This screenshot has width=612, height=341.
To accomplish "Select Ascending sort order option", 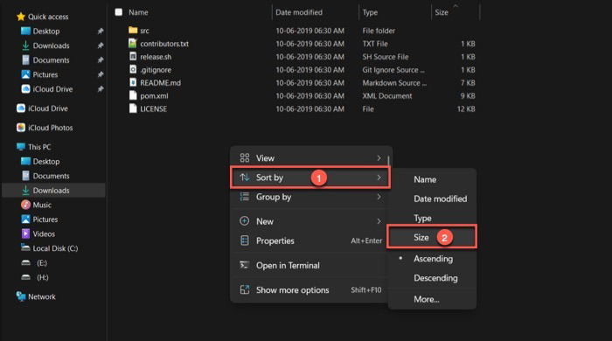I will [433, 259].
